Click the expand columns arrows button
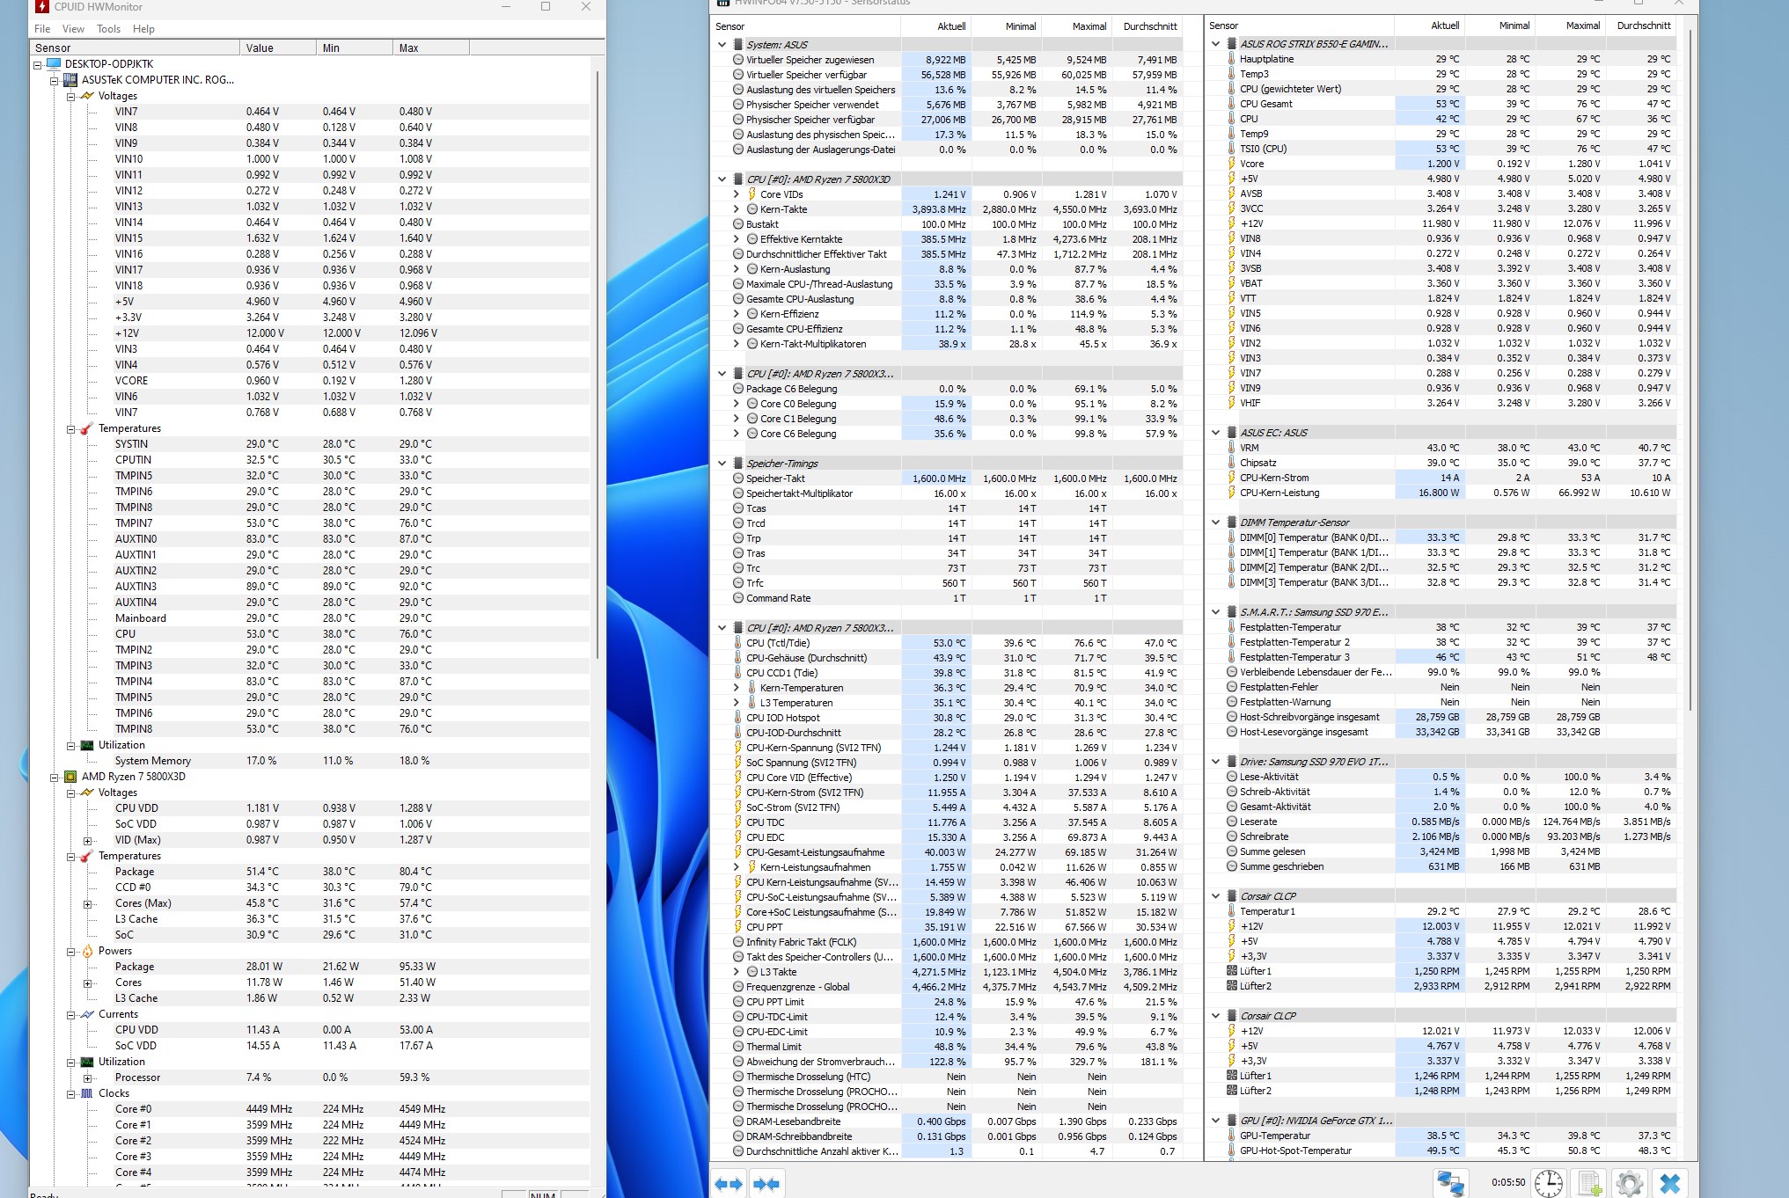Screen dimensions: 1789x1198 coord(729,1184)
